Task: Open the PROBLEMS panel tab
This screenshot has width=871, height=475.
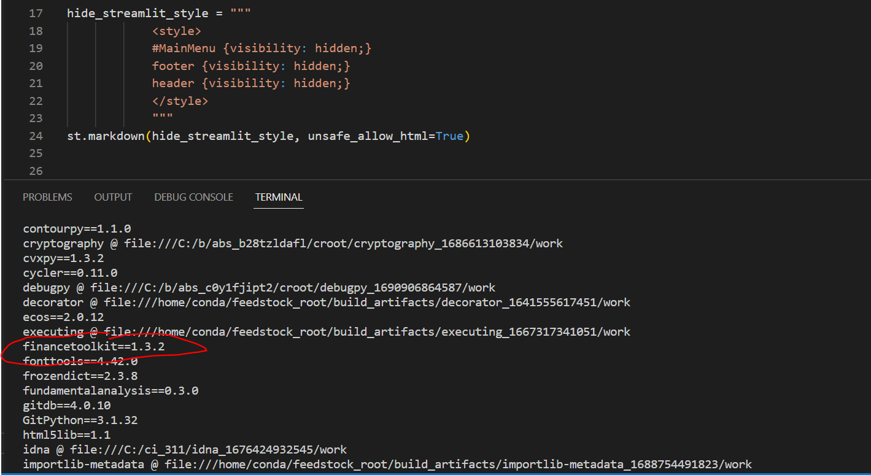Action: click(47, 197)
